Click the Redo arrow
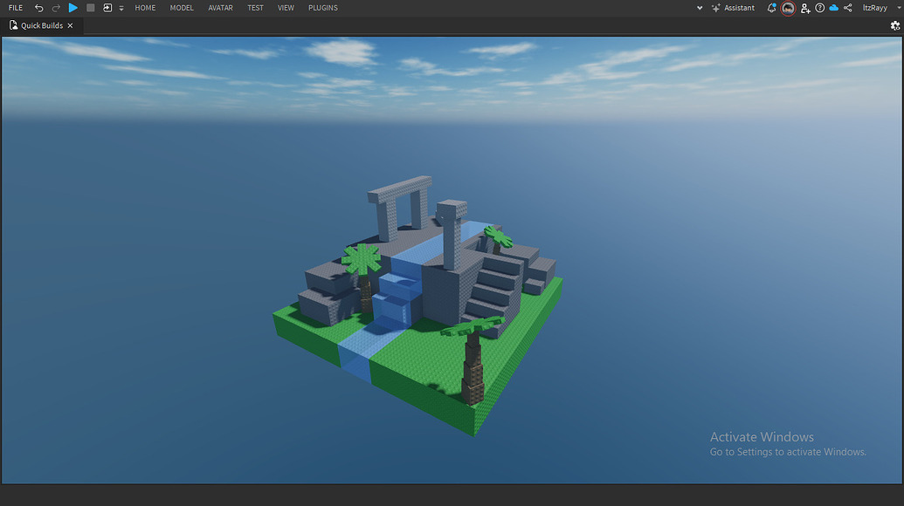904x506 pixels. tap(56, 8)
